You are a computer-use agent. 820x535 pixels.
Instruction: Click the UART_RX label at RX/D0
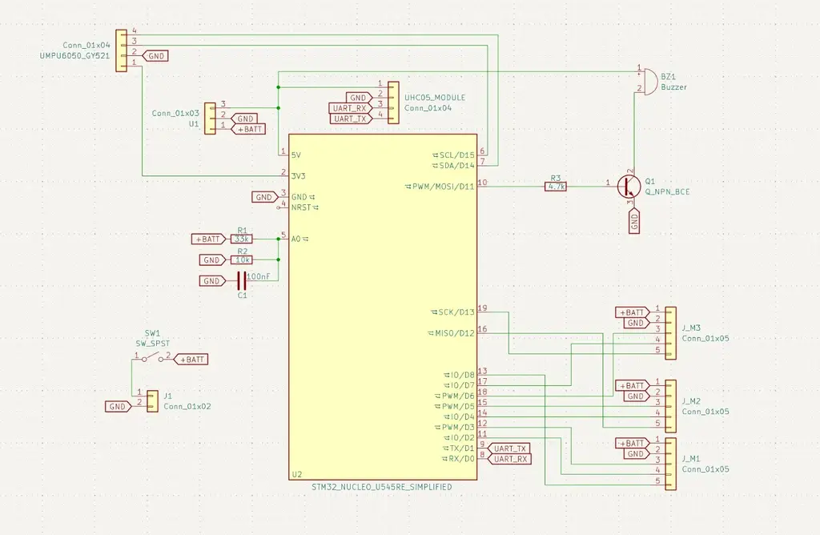(x=510, y=459)
